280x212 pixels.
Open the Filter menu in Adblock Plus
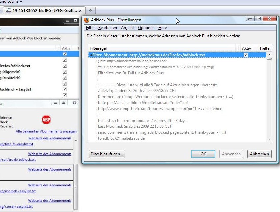(x=90, y=28)
